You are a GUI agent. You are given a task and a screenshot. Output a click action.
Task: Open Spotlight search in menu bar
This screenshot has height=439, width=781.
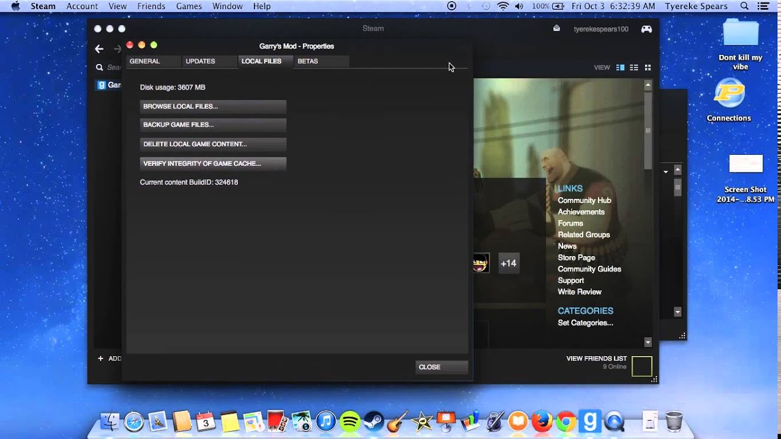pos(744,6)
